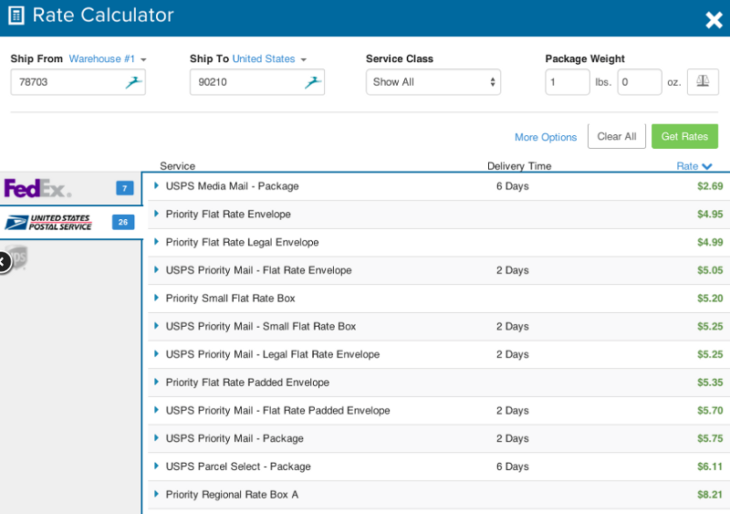Viewport: 730px width, 514px height.
Task: Expand Priority Regional Rate Box A row
Action: (156, 494)
